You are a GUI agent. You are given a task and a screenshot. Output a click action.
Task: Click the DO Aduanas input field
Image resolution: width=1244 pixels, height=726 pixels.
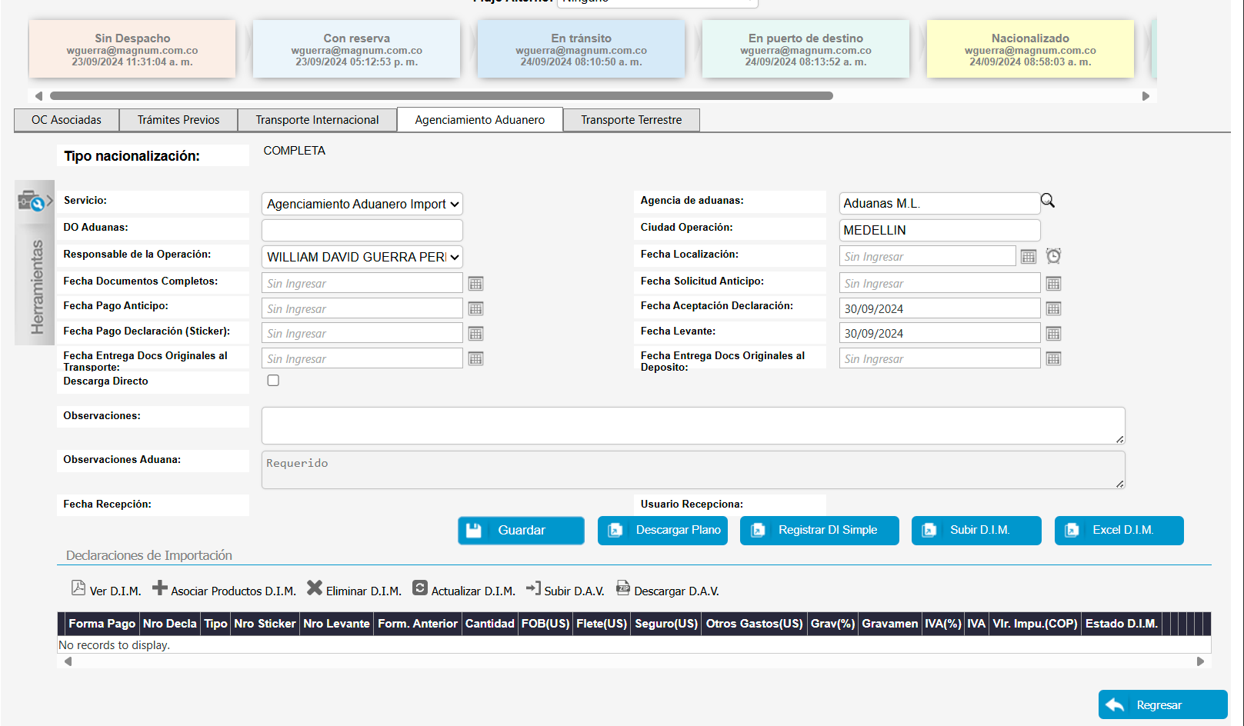pos(362,230)
